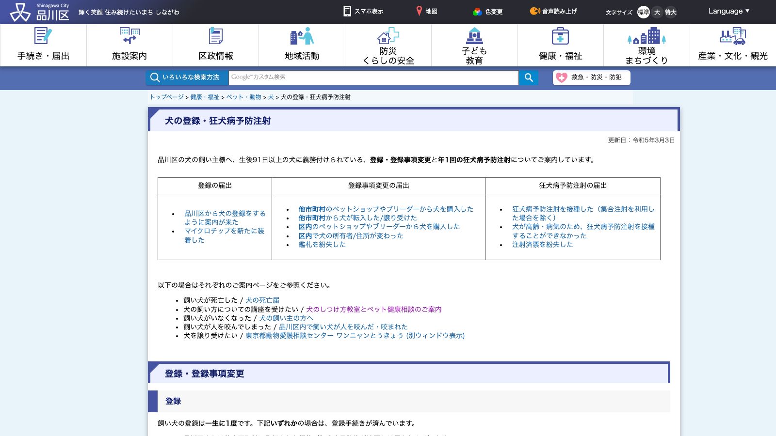
Task: Set text size to large (大)
Action: pyautogui.click(x=657, y=12)
